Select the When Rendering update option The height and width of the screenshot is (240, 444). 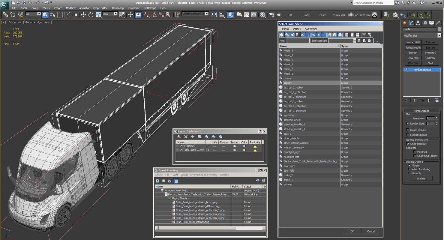[409, 169]
